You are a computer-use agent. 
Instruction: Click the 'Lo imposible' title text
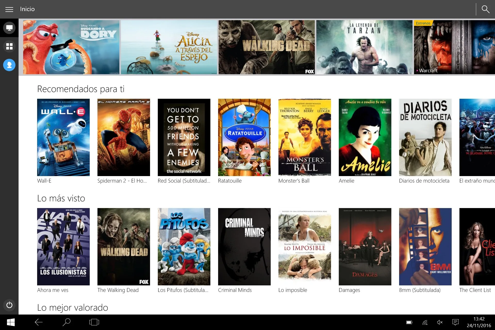[293, 290]
